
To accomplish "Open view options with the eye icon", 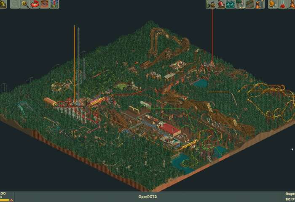I will pos(45,4).
